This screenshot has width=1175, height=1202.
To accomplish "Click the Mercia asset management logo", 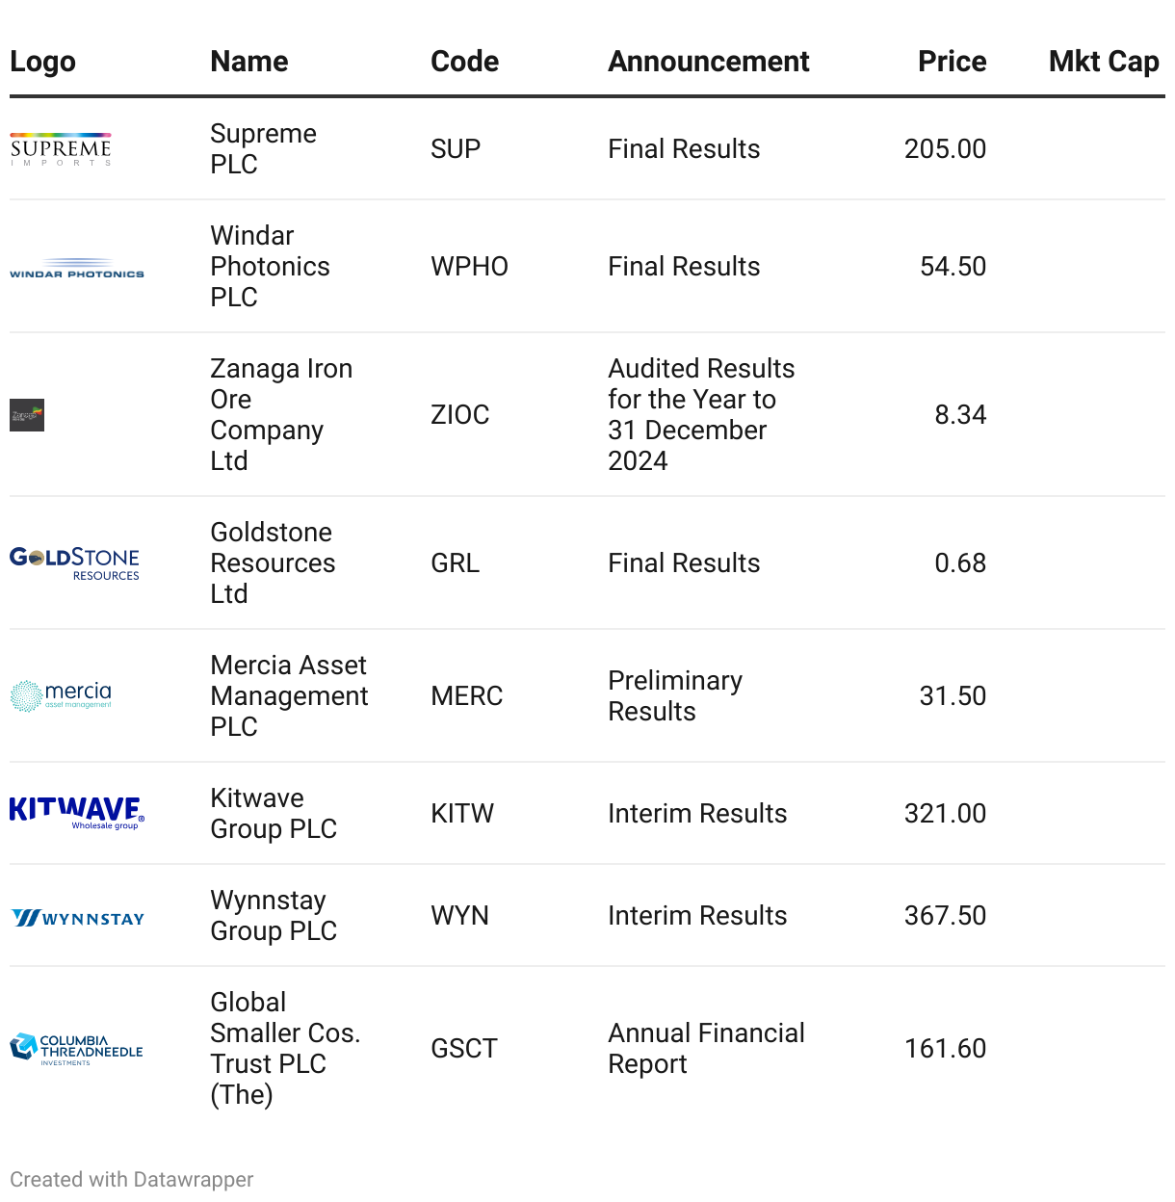I will pyautogui.click(x=62, y=695).
